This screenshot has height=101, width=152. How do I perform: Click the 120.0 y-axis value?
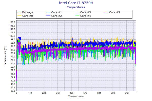(12, 22)
